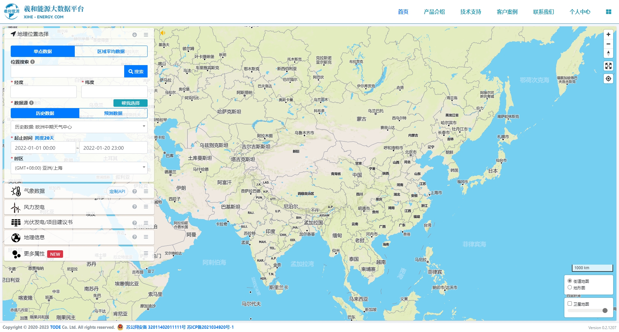Zoom in on the map
This screenshot has width=619, height=332.
[608, 35]
